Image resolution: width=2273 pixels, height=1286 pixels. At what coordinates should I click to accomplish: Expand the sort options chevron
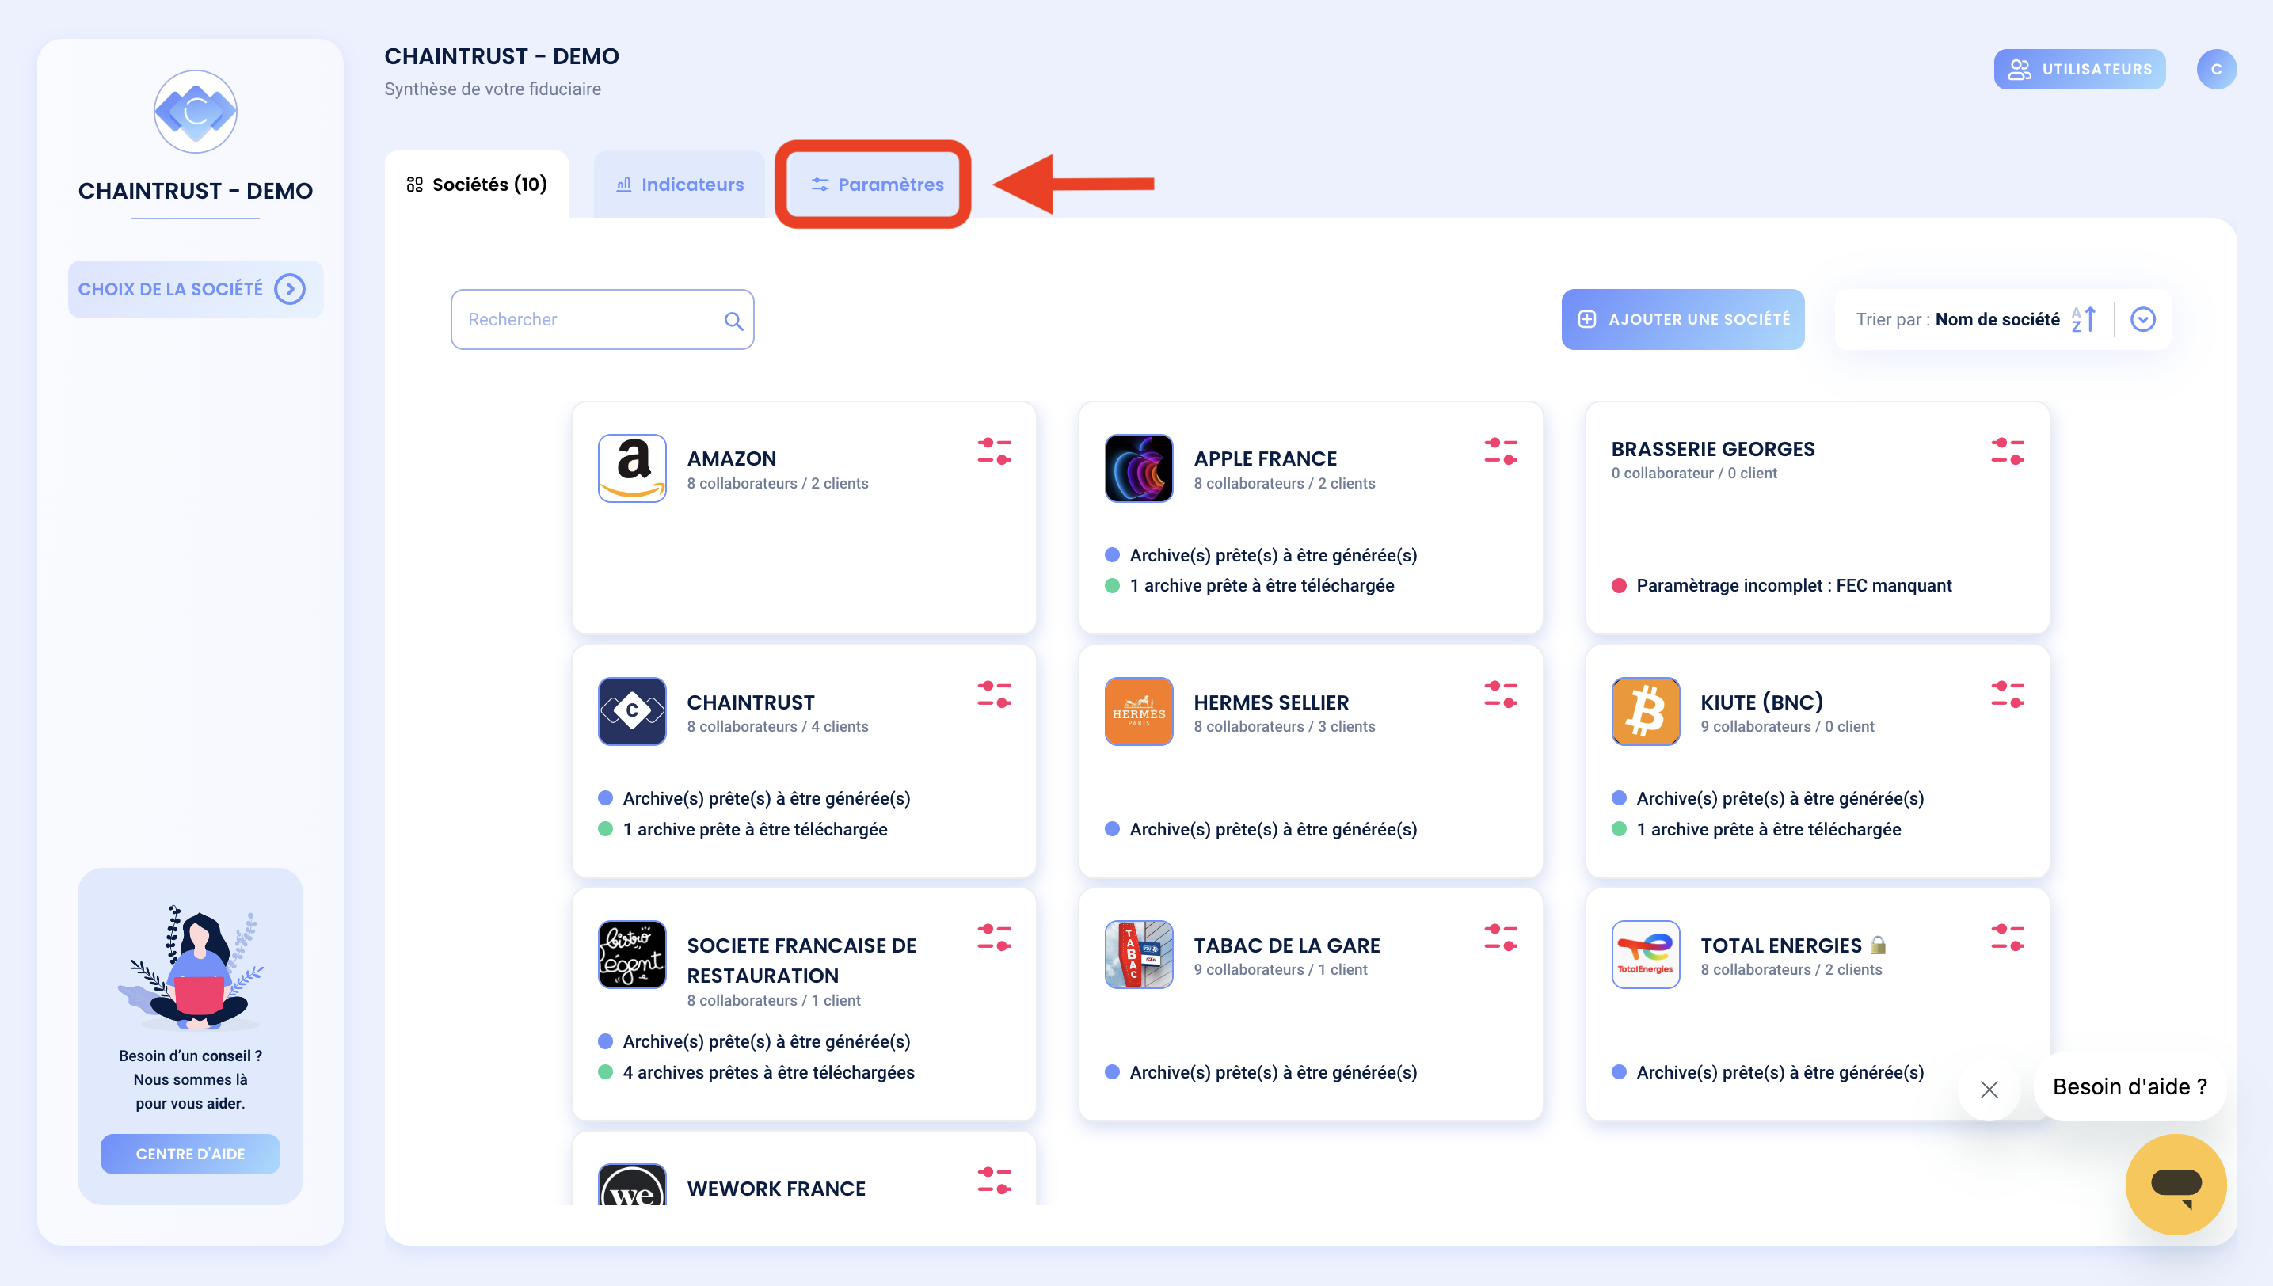click(2142, 319)
